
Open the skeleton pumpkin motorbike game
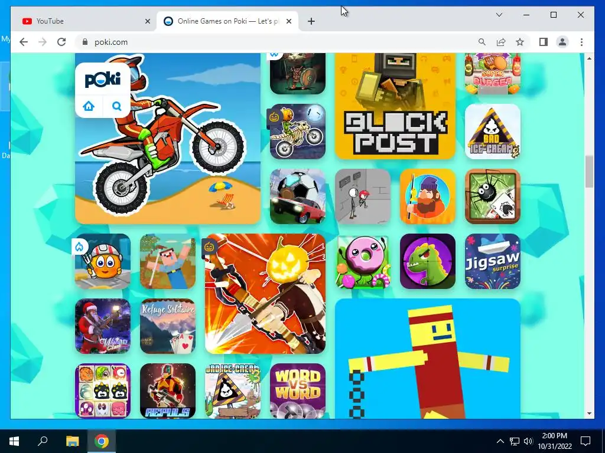click(298, 132)
